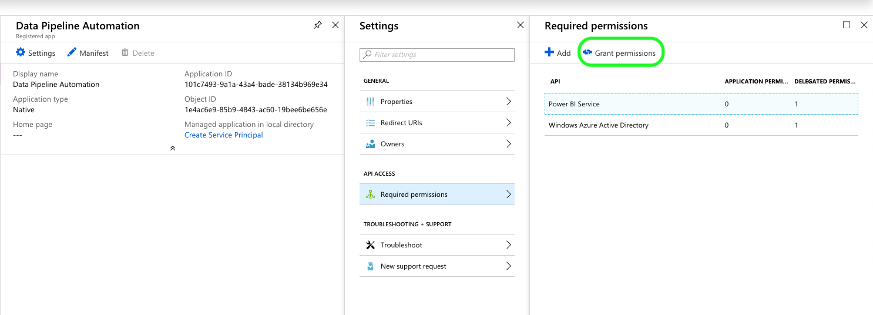The image size is (873, 315).
Task: Click Power BI Service application permissions count
Action: pos(727,104)
